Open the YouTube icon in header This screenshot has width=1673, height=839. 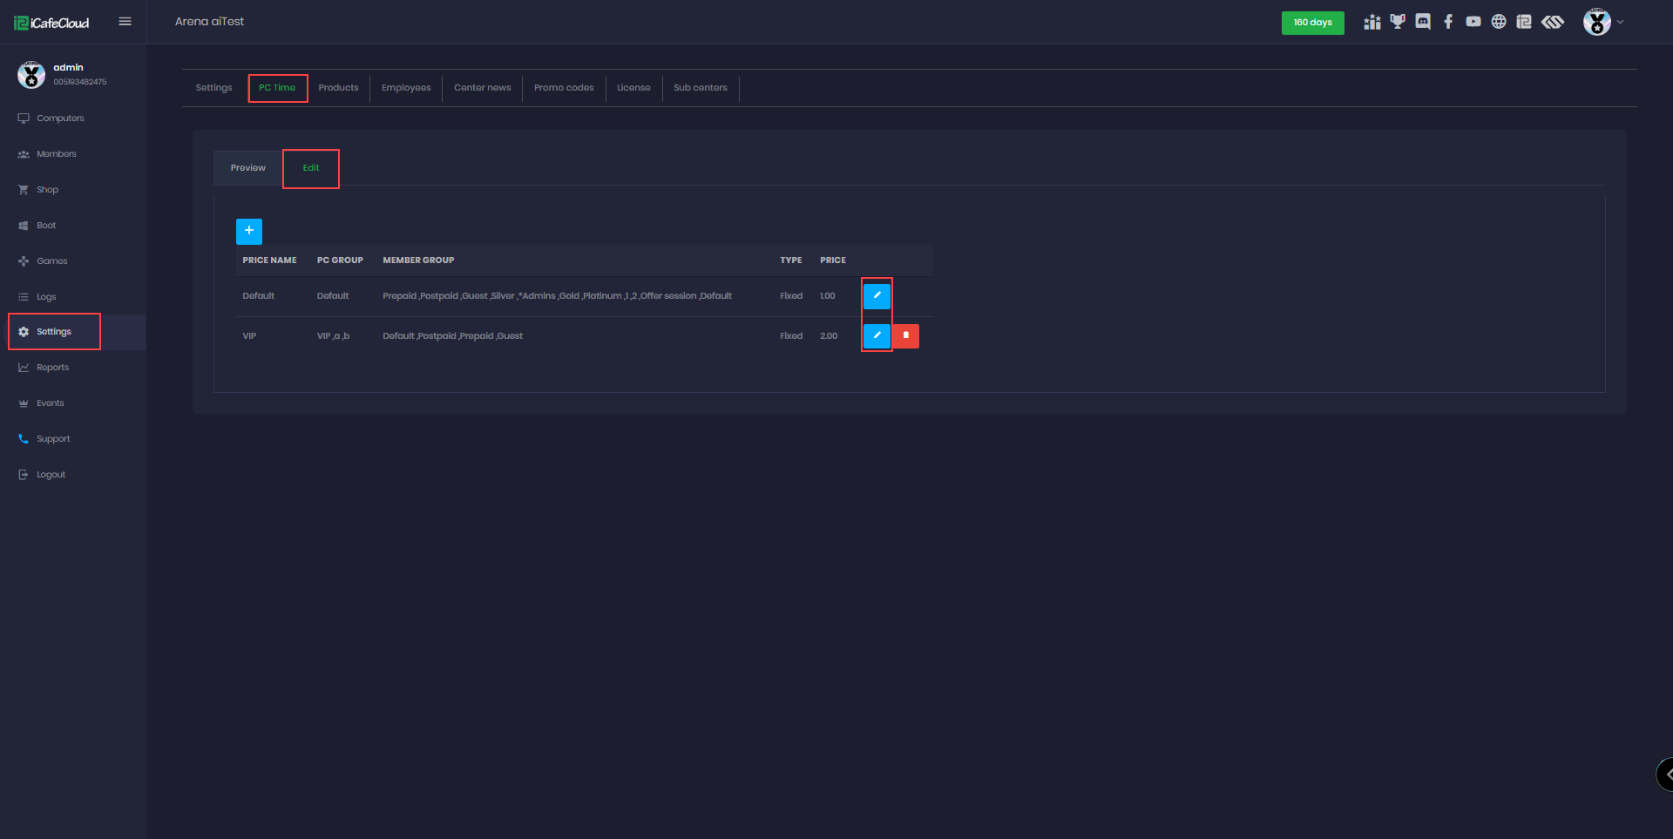click(1473, 22)
